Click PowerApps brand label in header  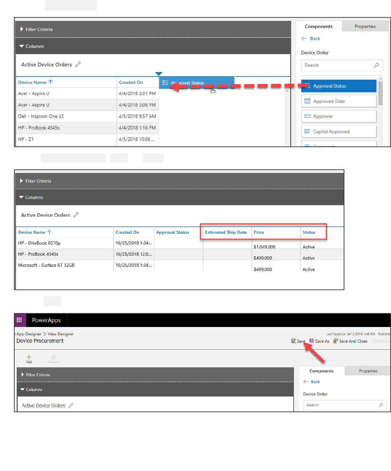(x=46, y=320)
